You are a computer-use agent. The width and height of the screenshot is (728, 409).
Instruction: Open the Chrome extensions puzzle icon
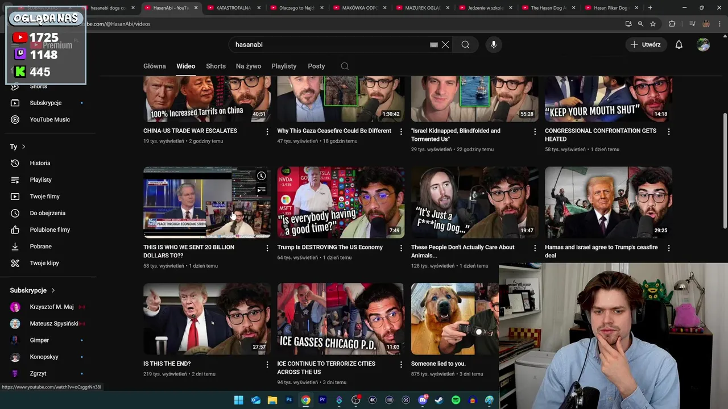pyautogui.click(x=672, y=24)
